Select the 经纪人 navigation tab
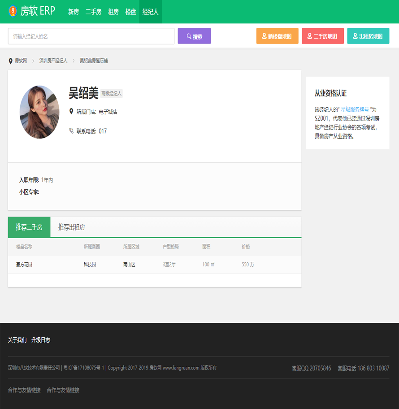 click(150, 12)
